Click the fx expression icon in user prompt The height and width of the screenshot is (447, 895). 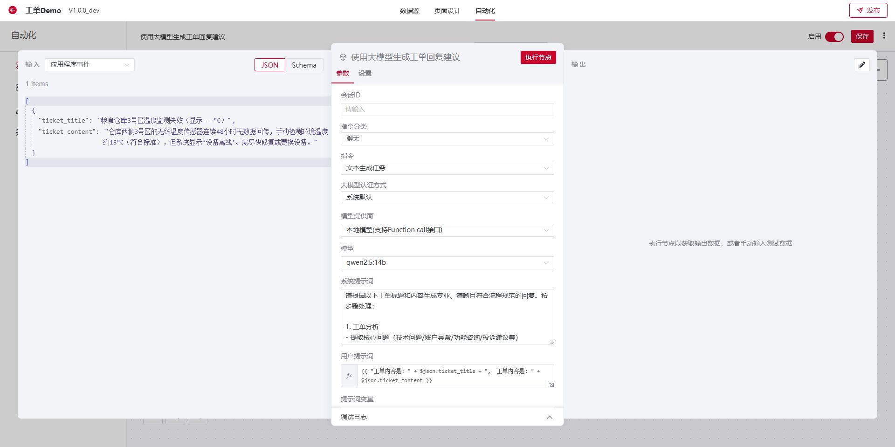(349, 376)
